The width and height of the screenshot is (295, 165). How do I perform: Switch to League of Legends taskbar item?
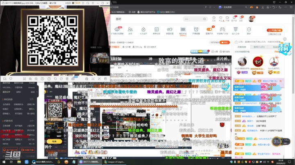(x=114, y=162)
